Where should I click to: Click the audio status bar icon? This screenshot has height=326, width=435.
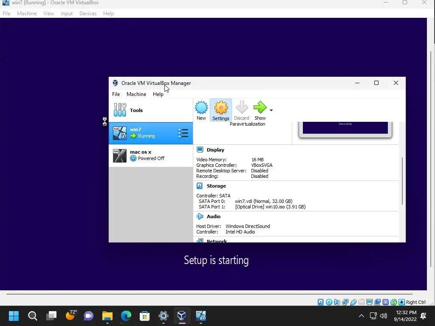coord(337,302)
